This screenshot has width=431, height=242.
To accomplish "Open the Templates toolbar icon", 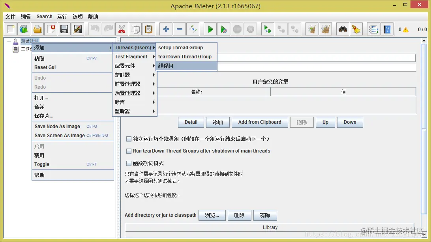I will click(24, 29).
